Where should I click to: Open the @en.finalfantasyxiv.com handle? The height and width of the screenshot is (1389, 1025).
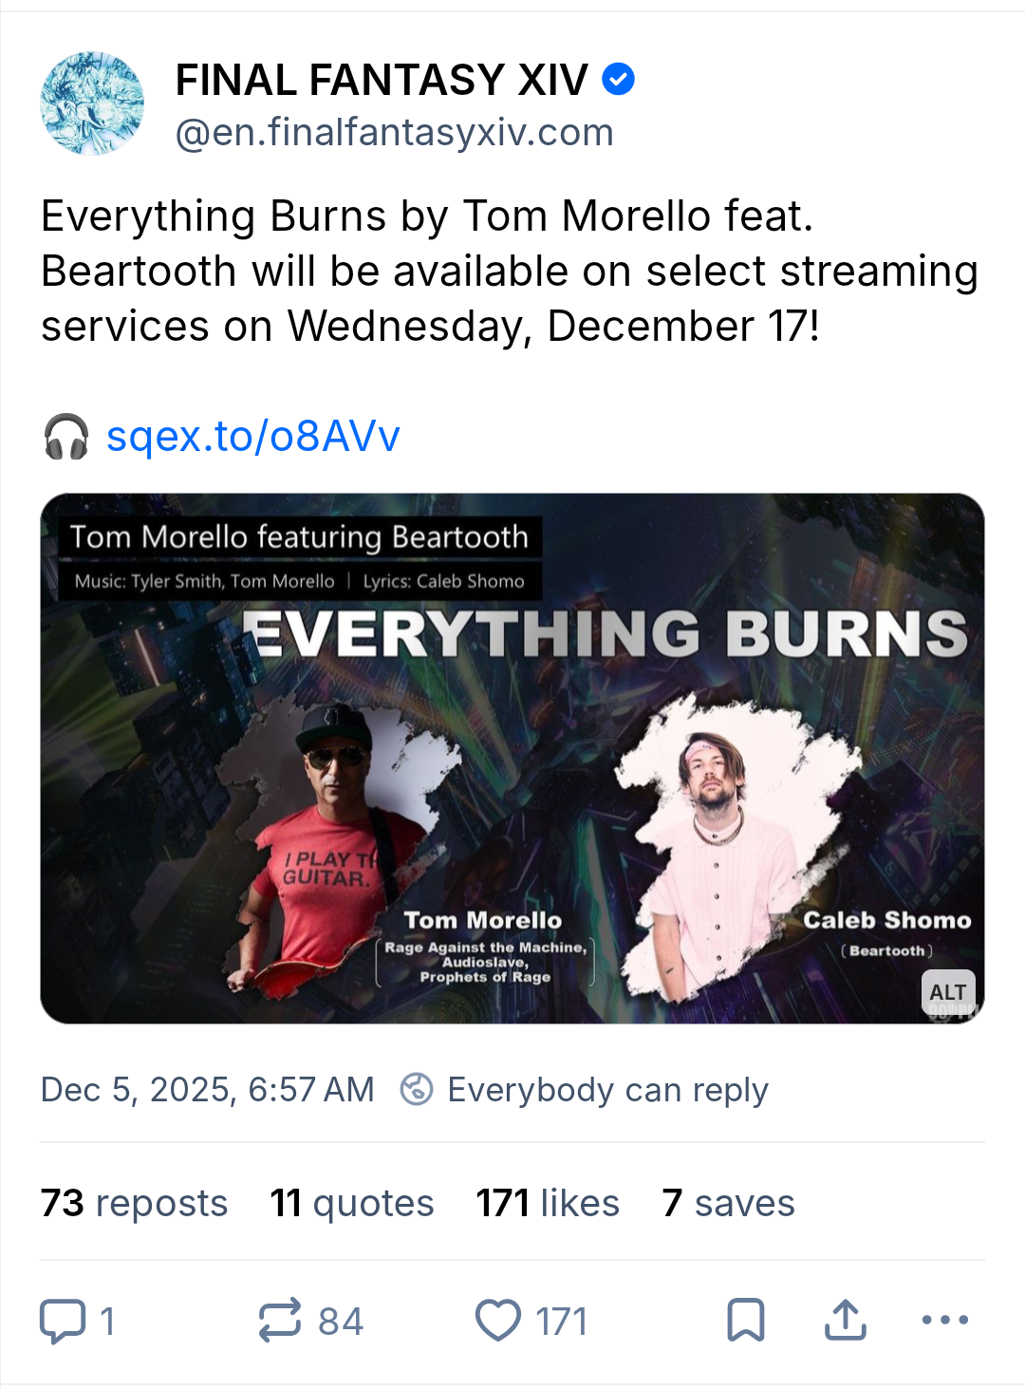(x=395, y=133)
